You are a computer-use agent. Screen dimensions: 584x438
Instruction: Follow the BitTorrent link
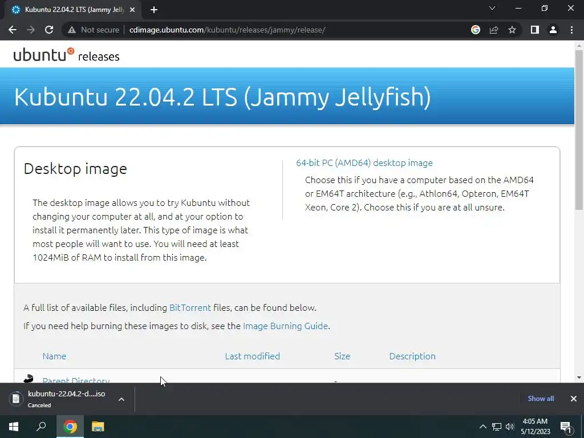point(190,307)
